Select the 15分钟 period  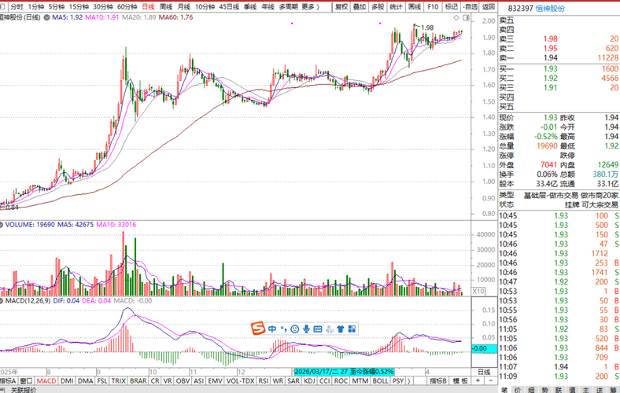coord(79,7)
